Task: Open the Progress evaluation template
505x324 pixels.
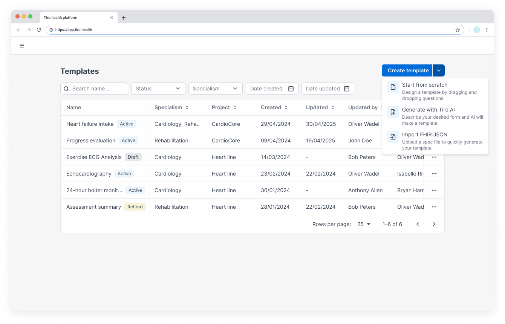Action: point(91,141)
